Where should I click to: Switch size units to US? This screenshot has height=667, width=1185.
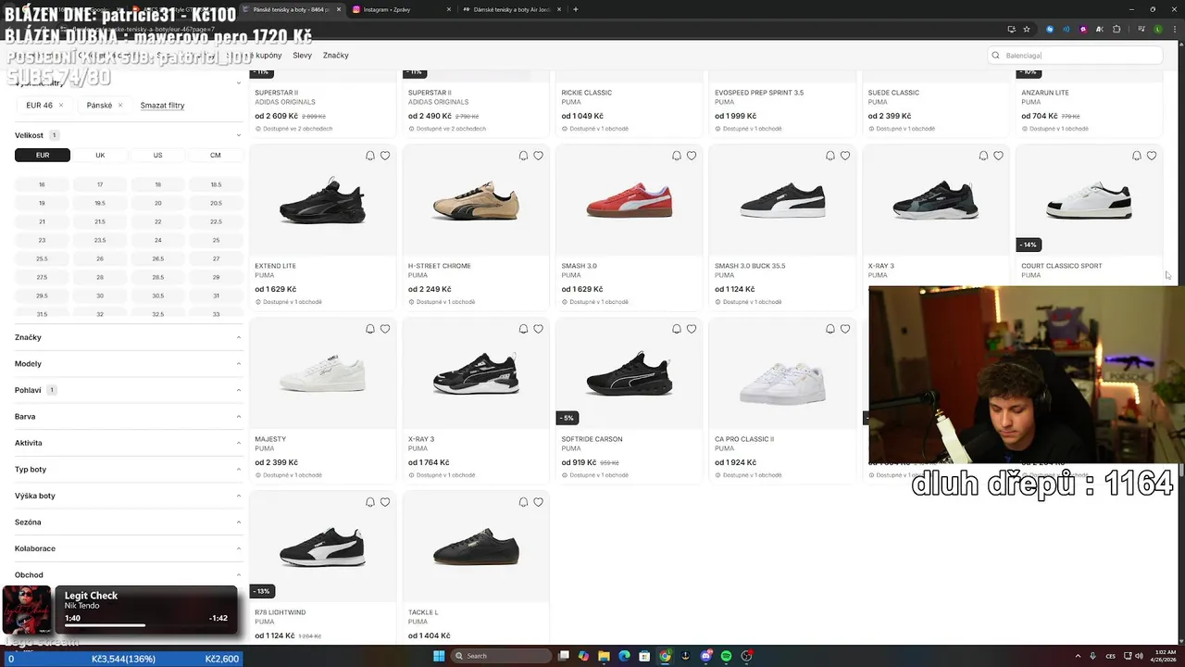157,155
